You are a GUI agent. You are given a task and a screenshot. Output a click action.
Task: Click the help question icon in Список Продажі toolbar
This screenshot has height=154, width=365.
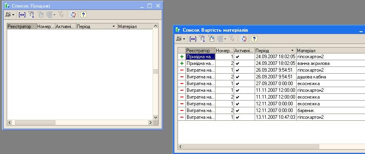(x=83, y=15)
